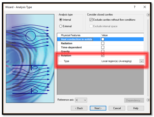Viewport: 154px width, 117px height.
Task: Enable Heat conduction in solids checkbox
Action: click(x=103, y=39)
